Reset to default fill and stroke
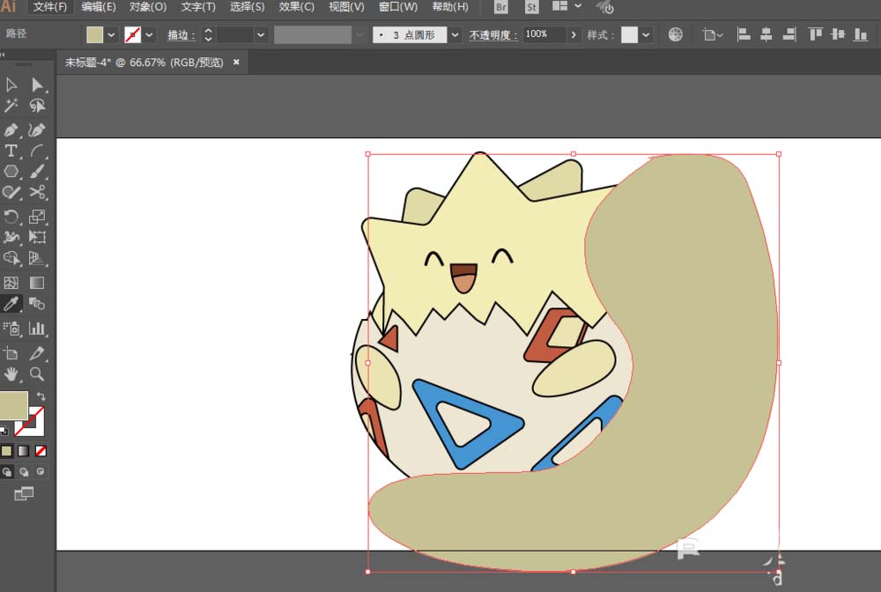 [x=4, y=431]
